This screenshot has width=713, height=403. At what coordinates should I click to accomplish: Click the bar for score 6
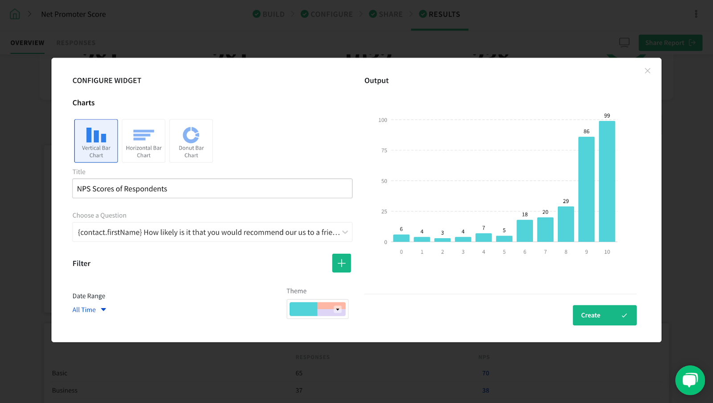(x=525, y=231)
